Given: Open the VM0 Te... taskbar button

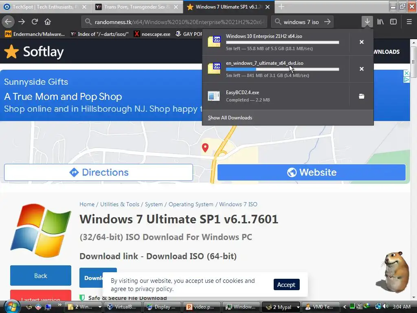Looking at the screenshot, I should [321, 307].
